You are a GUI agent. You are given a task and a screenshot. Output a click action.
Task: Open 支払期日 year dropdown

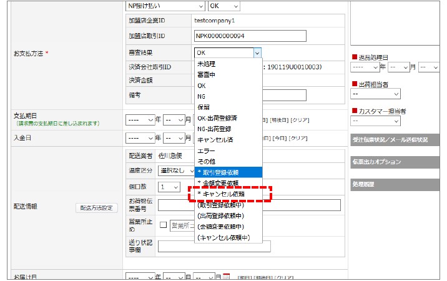click(x=140, y=120)
